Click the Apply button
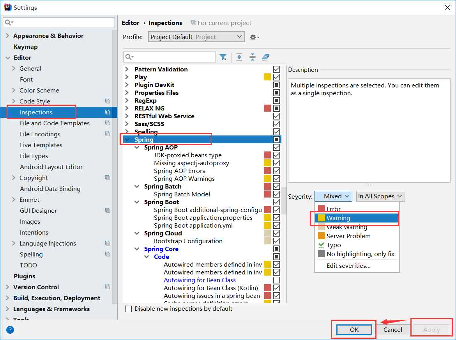Viewport: 456px width, 340px height. [431, 330]
